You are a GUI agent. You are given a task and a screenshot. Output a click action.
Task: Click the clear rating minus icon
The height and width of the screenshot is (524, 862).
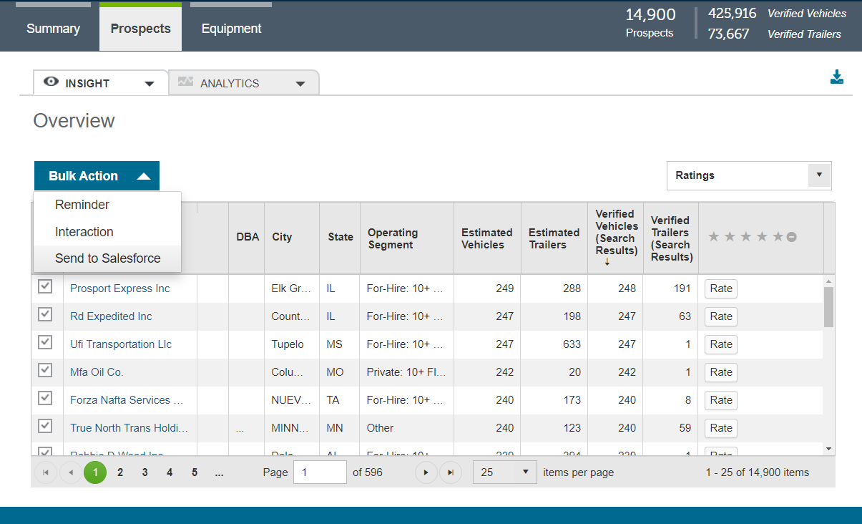792,237
